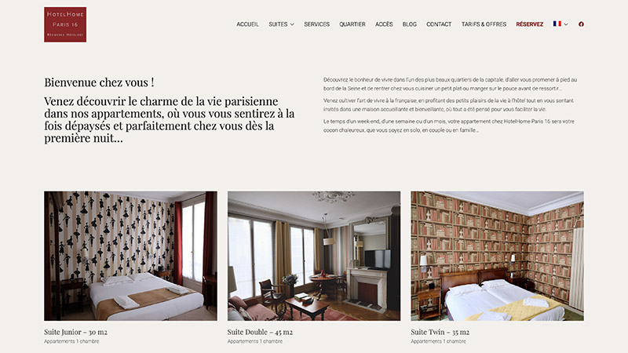The image size is (628, 353).
Task: Click the Suite Double – 45 m2 title
Action: click(260, 332)
